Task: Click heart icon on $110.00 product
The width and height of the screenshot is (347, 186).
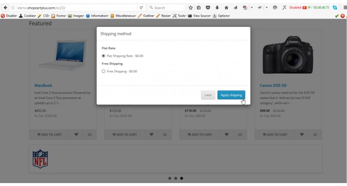Action: pos(226,134)
